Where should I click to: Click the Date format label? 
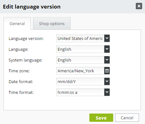pyautogui.click(x=21, y=82)
